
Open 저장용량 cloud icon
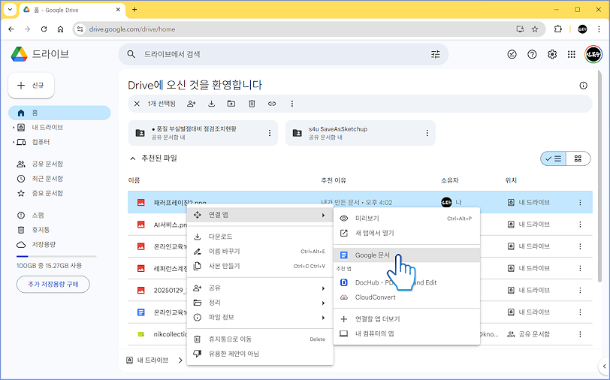pos(21,245)
